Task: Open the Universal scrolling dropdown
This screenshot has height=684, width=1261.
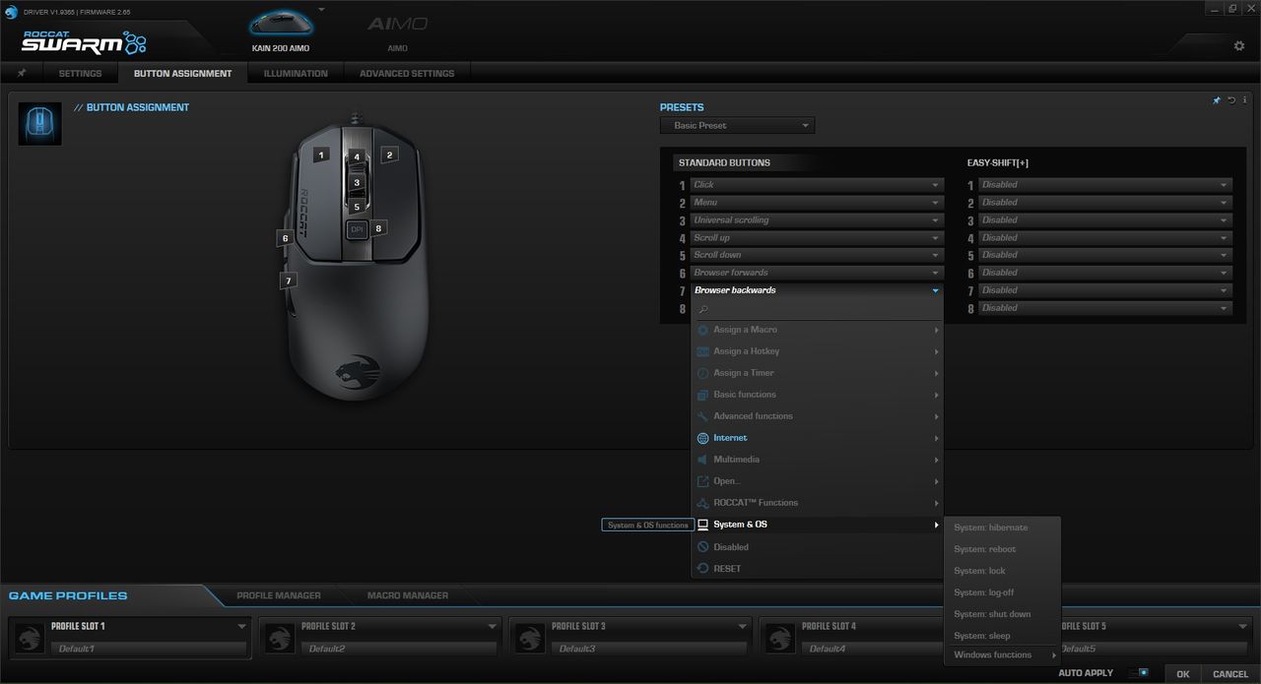Action: pos(817,220)
